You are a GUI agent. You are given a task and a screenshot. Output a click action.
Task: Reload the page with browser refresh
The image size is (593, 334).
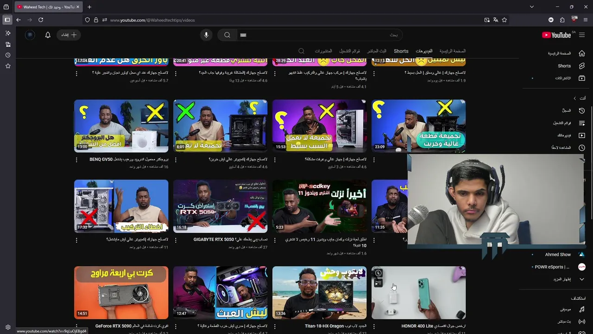[41, 20]
